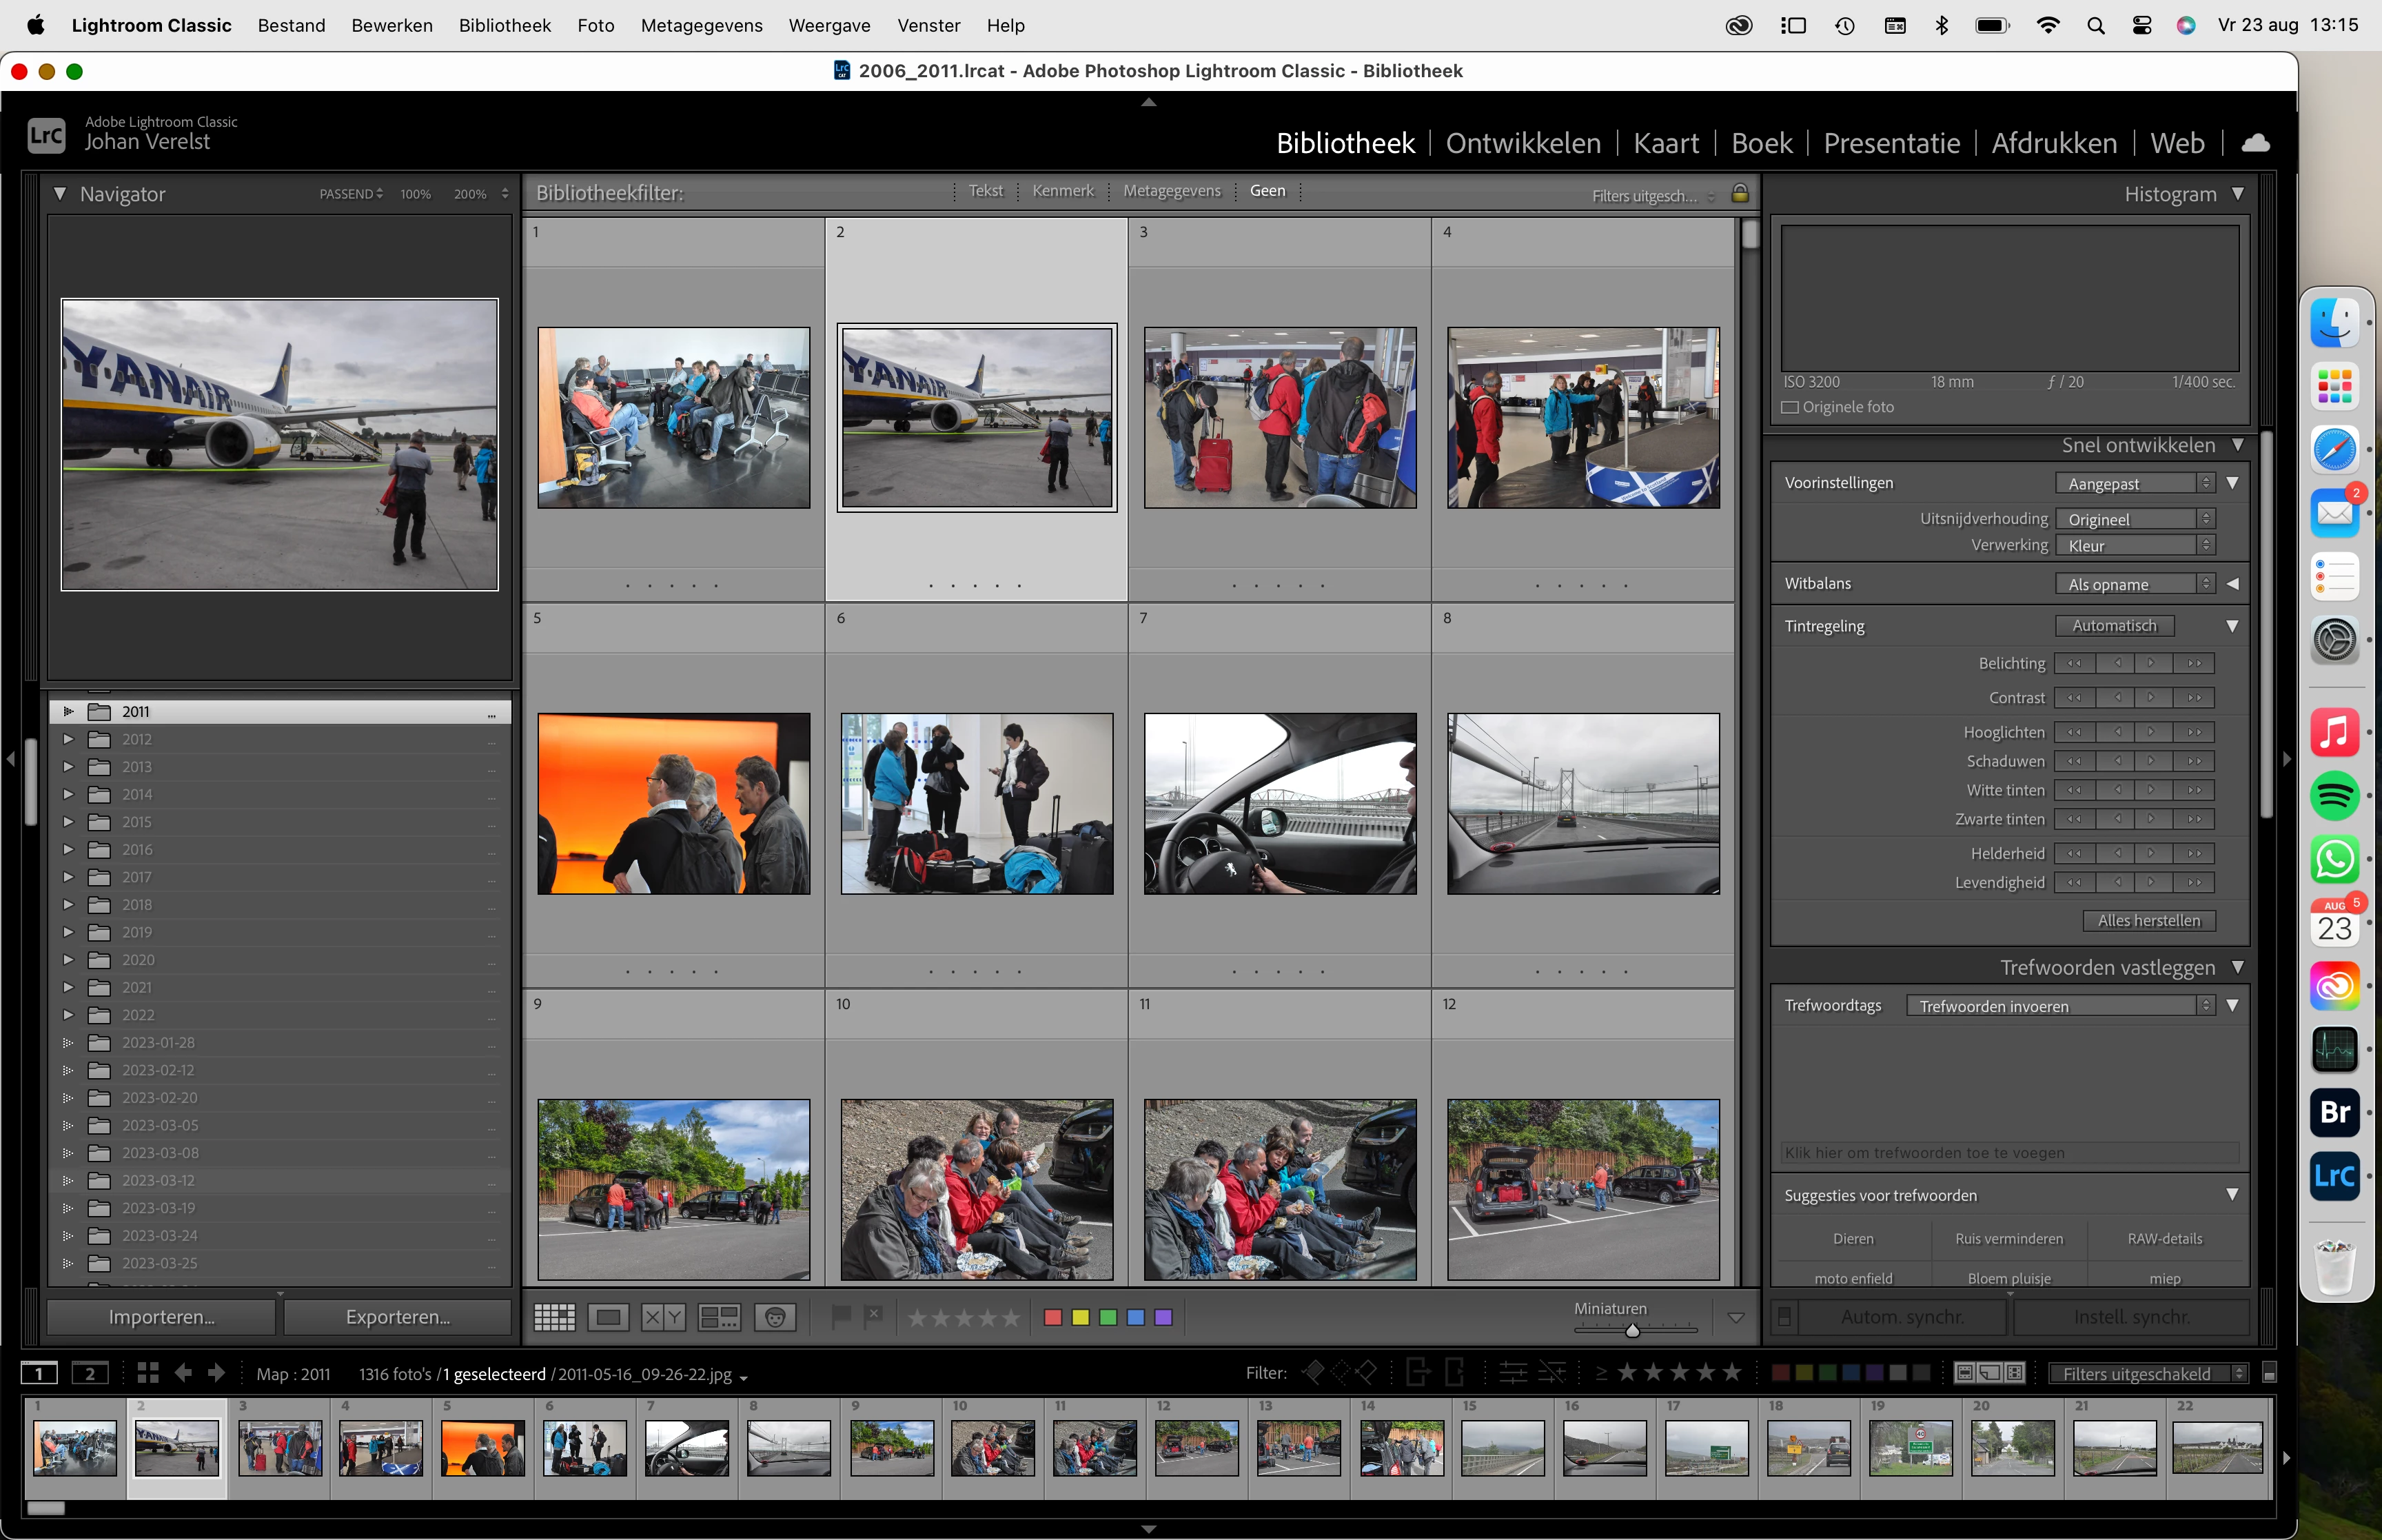Click the trefwoorden input field
Viewport: 2382px width, 1540px height.
pyautogui.click(x=2008, y=1152)
